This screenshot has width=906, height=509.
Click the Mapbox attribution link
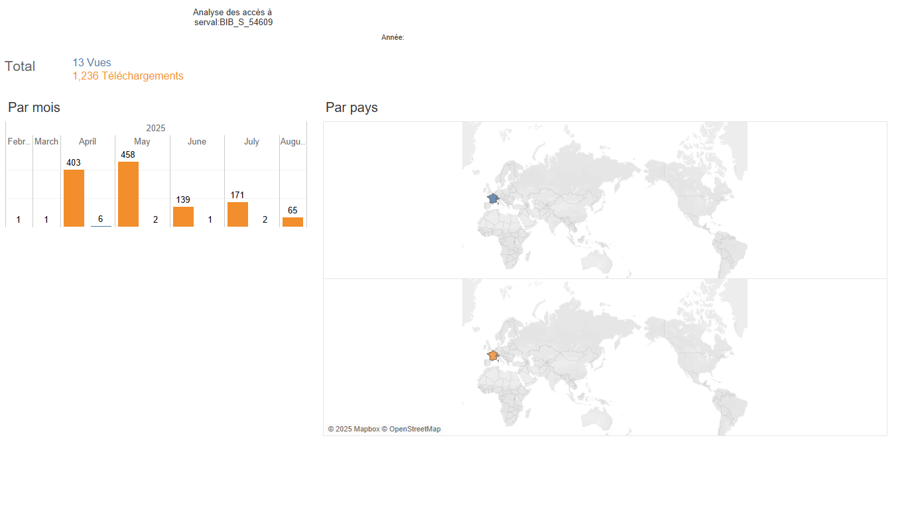click(354, 429)
